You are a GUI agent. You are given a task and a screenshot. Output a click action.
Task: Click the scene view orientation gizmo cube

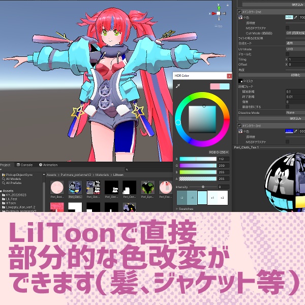[x=219, y=13]
